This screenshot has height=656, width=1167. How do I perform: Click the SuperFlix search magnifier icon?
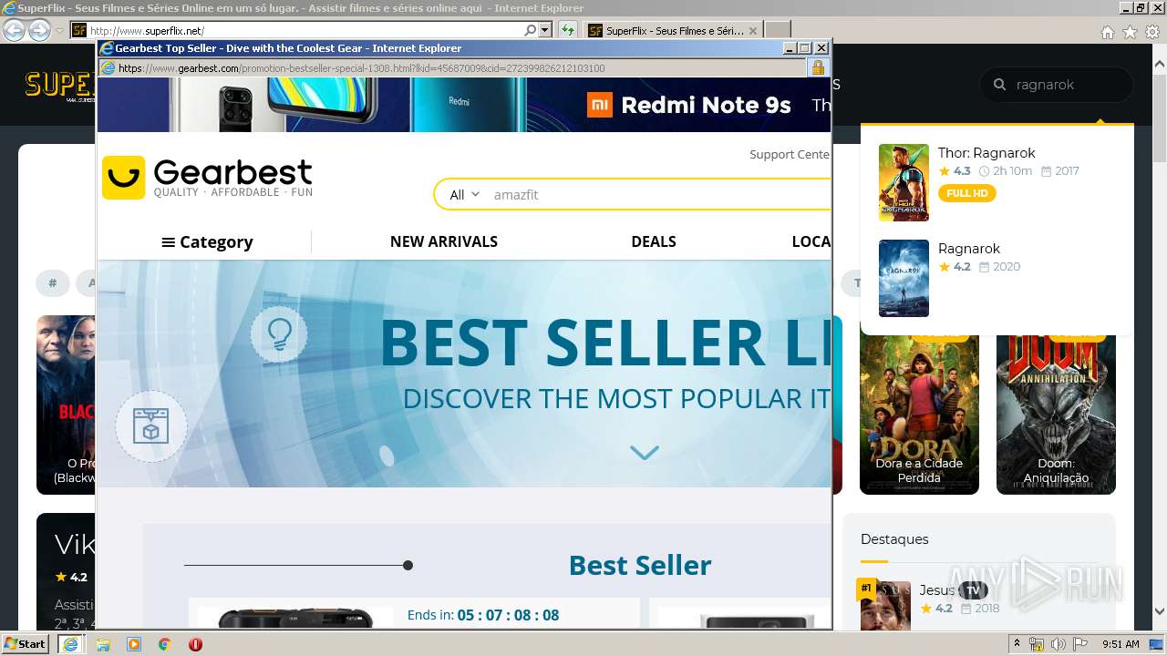(x=998, y=85)
